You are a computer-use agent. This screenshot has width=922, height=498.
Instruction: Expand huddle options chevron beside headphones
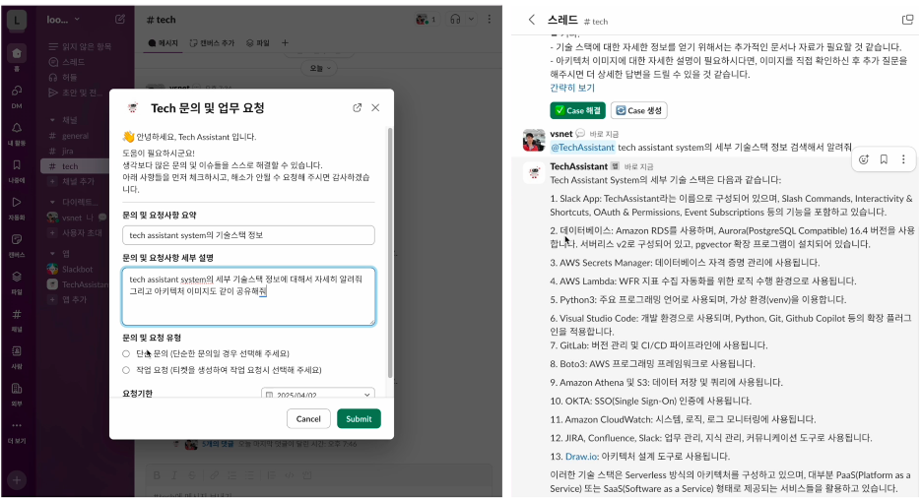click(x=471, y=20)
